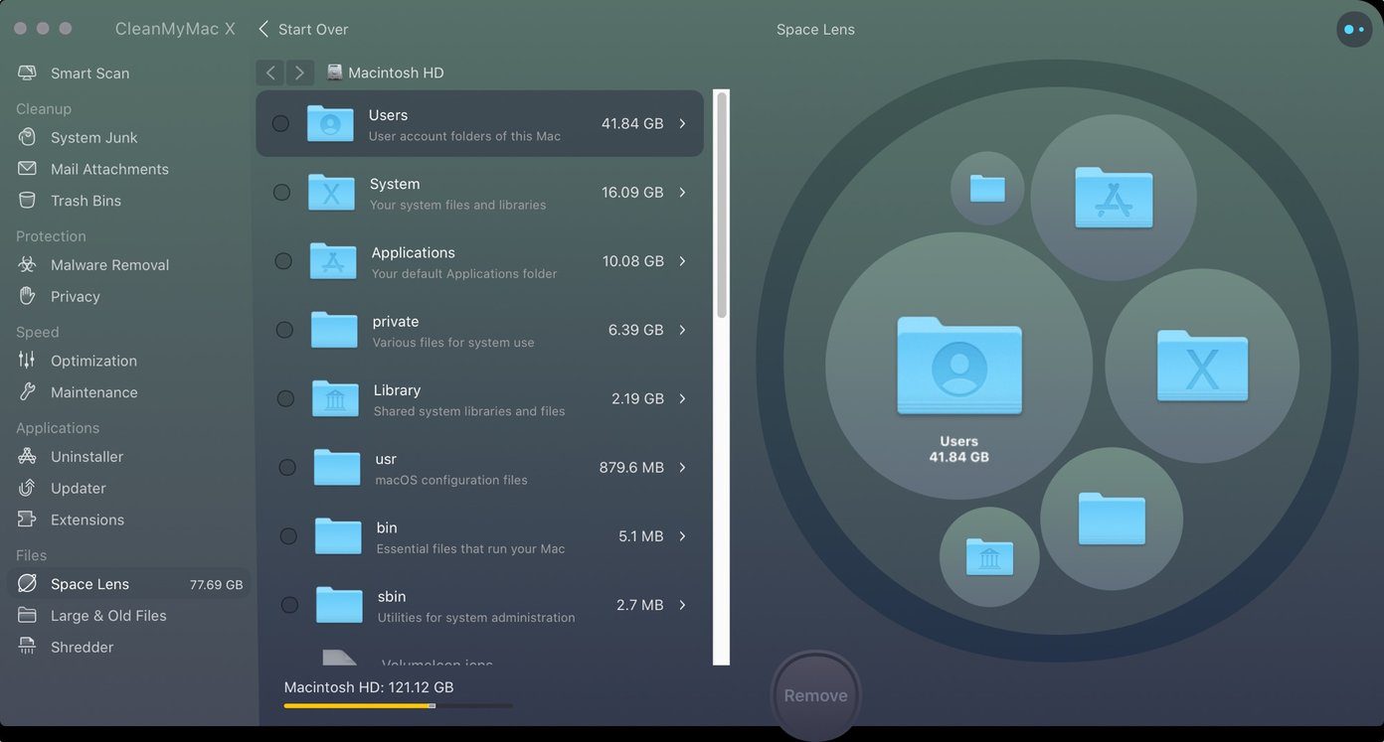Click the 41.84 GB size in Users row

click(632, 123)
